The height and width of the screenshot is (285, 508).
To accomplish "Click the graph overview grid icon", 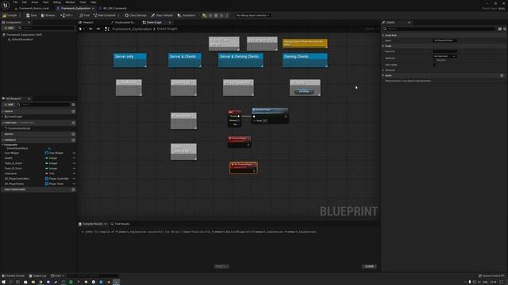I will pos(107,28).
